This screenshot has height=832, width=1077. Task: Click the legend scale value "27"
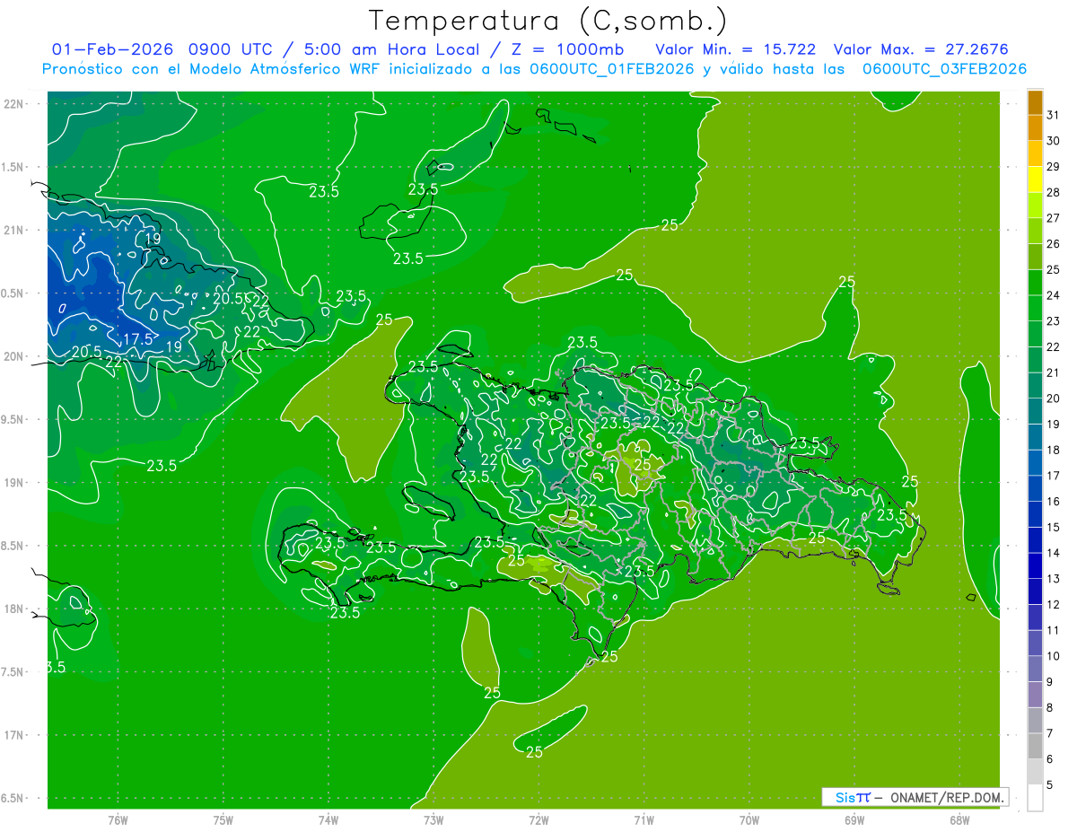pos(1054,218)
